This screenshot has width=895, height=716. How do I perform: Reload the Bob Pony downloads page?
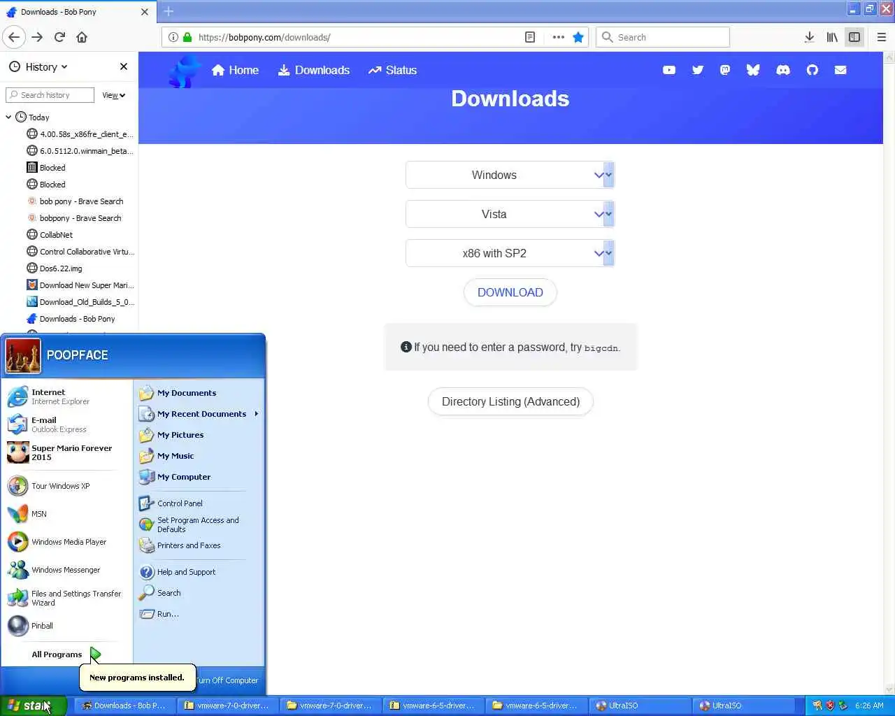[59, 37]
